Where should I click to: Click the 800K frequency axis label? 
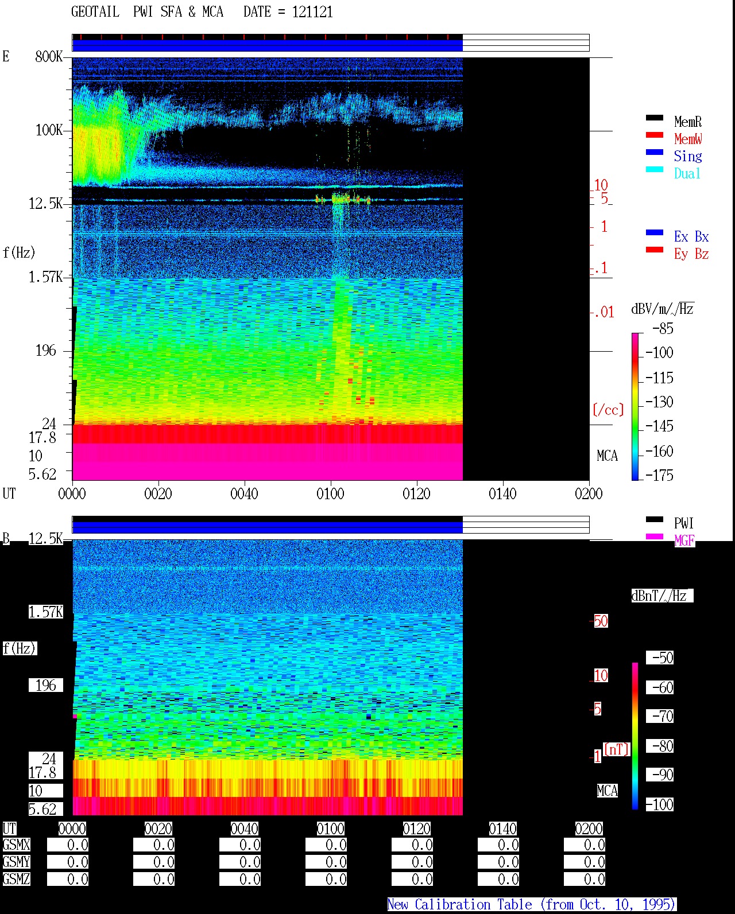(49, 56)
